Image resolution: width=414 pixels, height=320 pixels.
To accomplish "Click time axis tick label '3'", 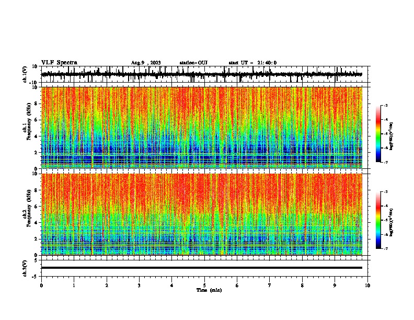I will point(139,285).
